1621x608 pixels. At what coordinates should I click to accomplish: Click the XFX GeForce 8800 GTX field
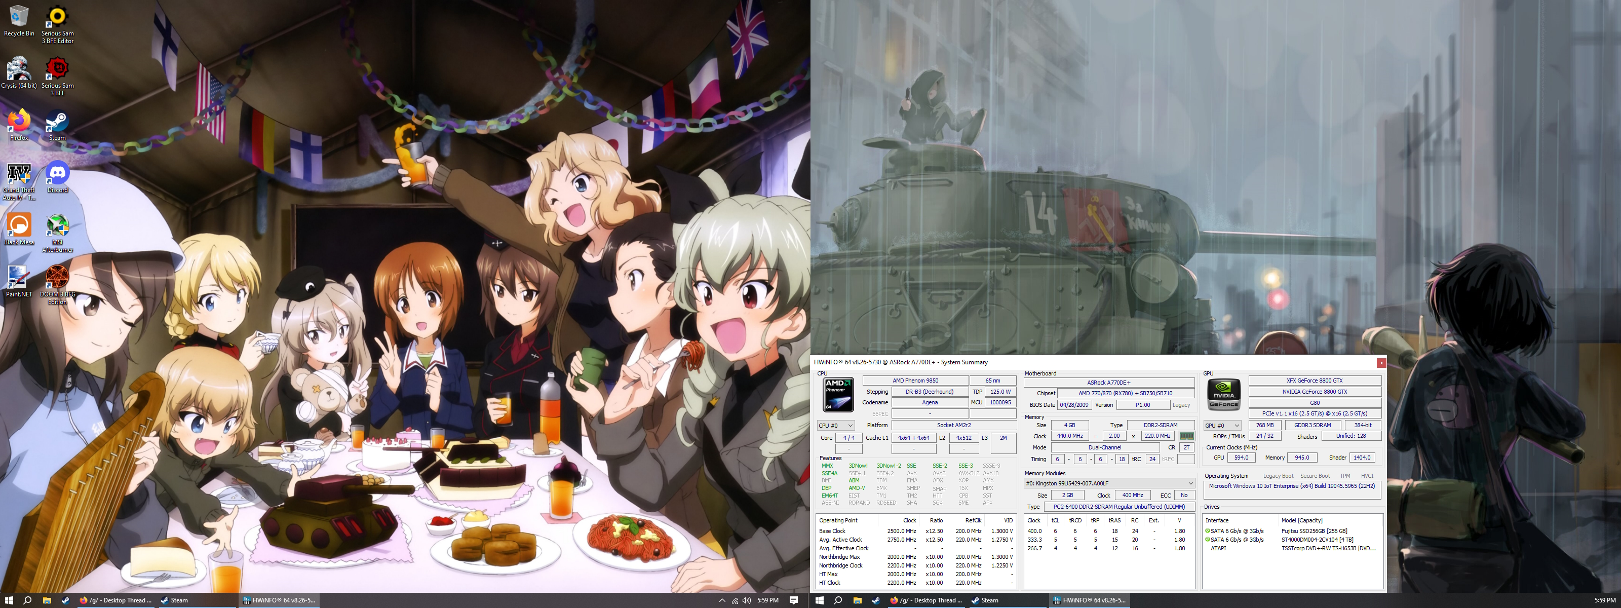[x=1315, y=381]
